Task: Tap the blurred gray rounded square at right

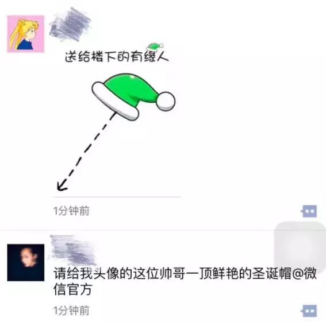Action: [300, 246]
